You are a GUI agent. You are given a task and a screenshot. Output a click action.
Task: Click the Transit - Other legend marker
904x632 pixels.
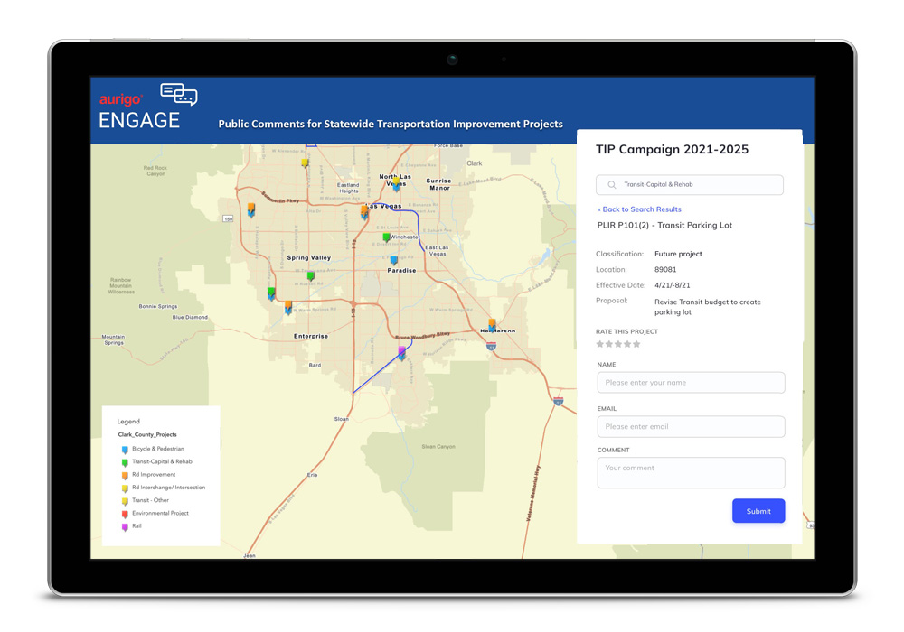(x=124, y=500)
